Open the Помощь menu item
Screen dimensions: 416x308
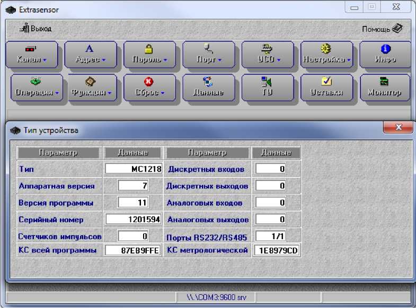pyautogui.click(x=382, y=29)
